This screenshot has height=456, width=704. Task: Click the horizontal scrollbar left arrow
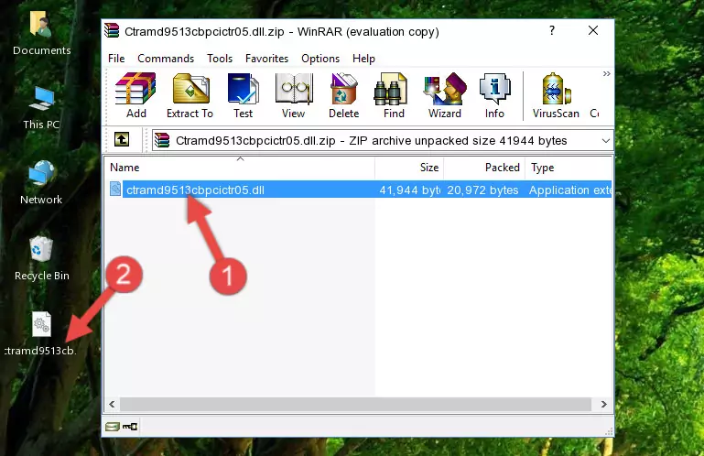[x=113, y=404]
